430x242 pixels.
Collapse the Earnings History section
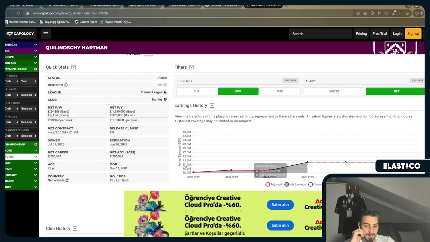pos(212,106)
